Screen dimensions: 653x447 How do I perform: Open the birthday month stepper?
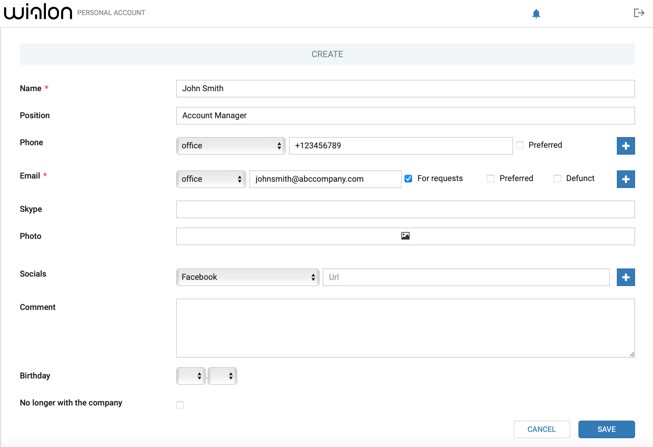point(222,376)
